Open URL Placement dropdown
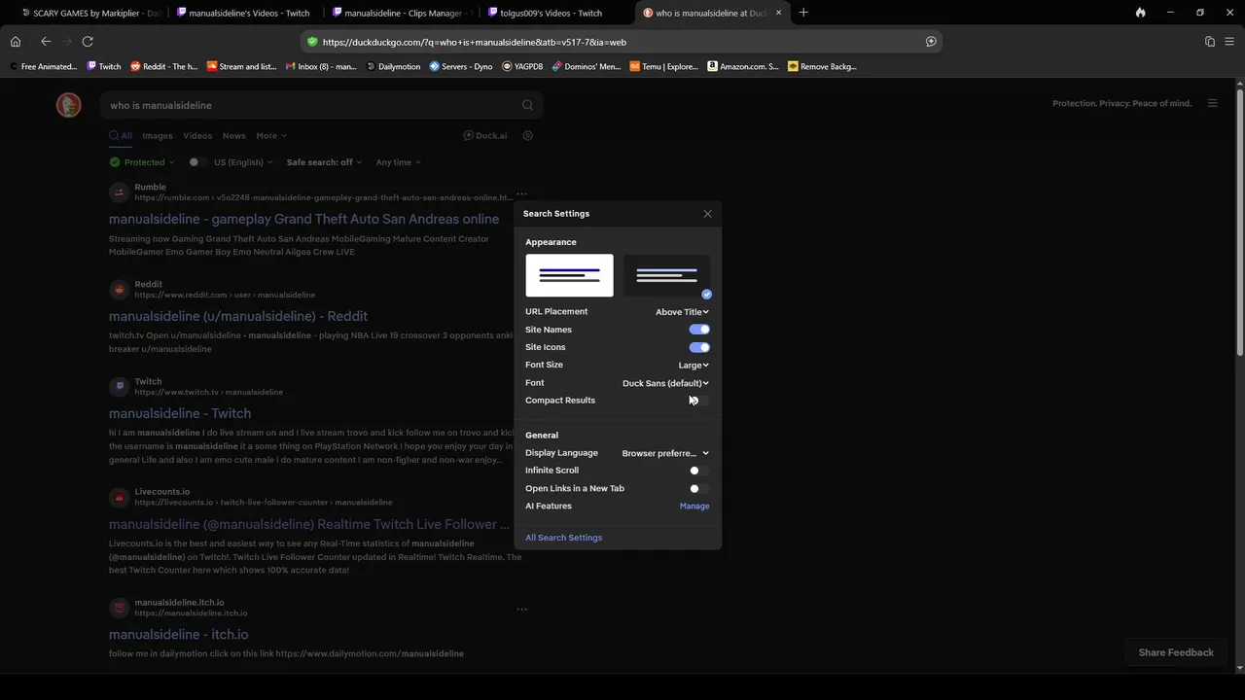Image resolution: width=1245 pixels, height=700 pixels. 682,312
